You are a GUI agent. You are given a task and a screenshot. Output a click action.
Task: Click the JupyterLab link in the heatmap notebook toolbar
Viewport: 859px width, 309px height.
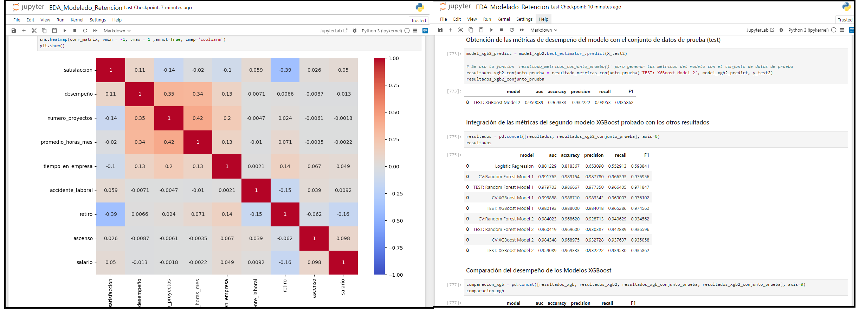pos(333,31)
